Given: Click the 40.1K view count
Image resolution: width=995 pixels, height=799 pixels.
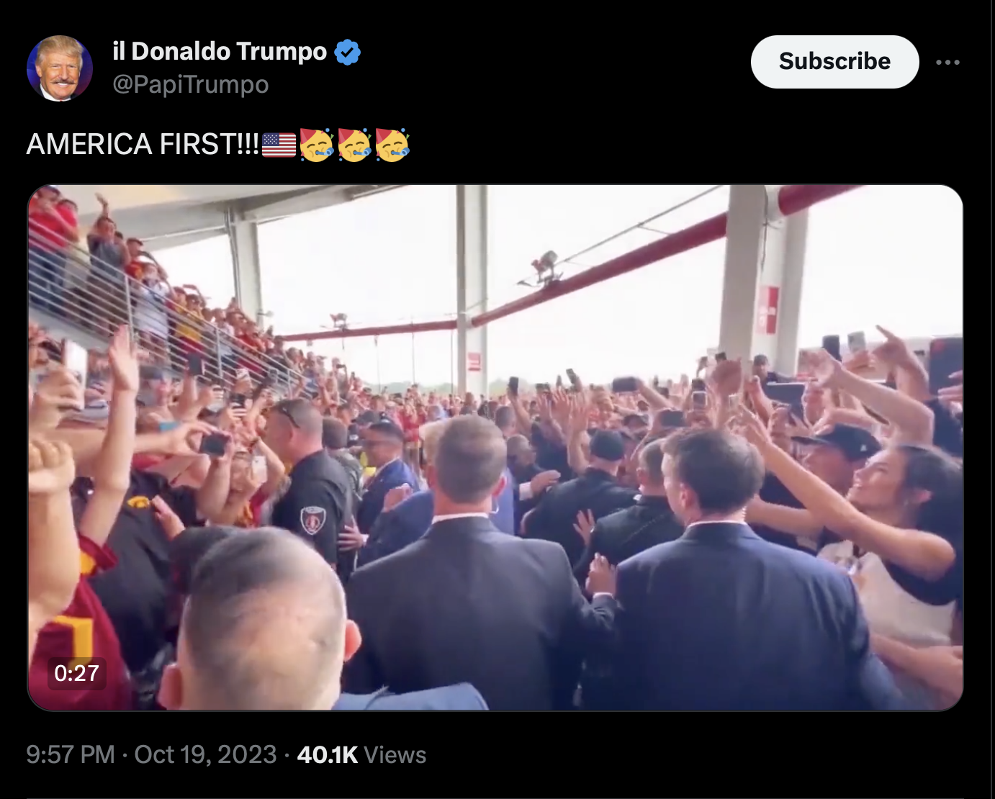Looking at the screenshot, I should pyautogui.click(x=328, y=754).
